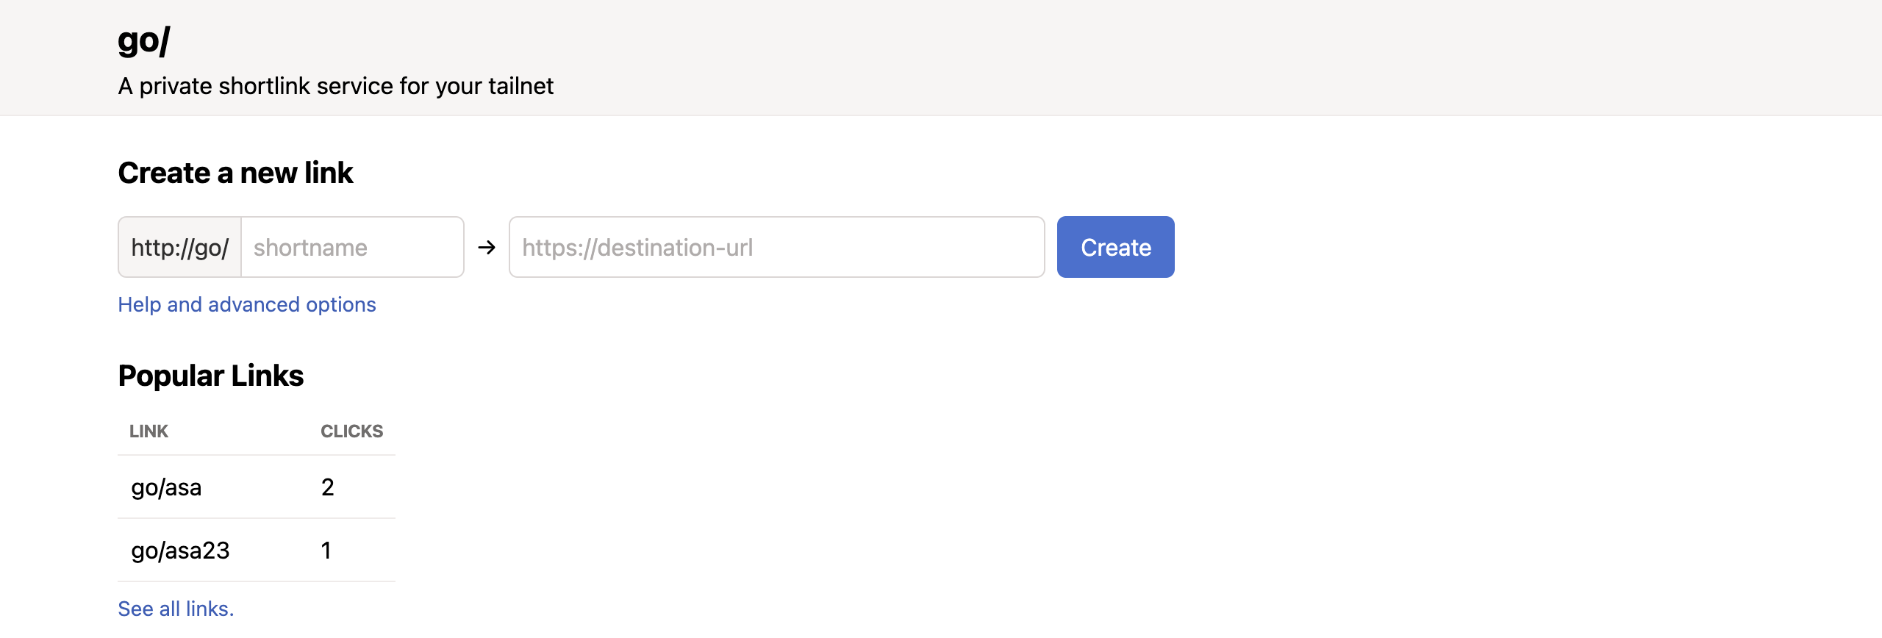Click the right arrow between input fields
Image resolution: width=1882 pixels, height=638 pixels.
point(486,248)
